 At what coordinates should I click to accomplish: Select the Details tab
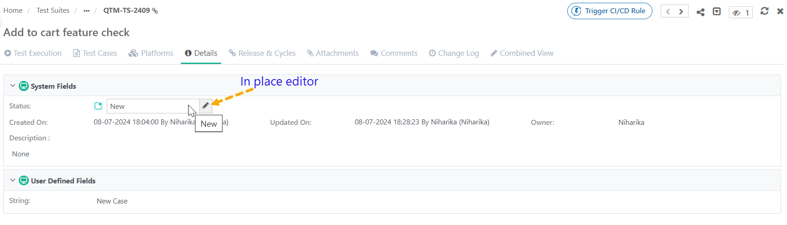click(x=201, y=53)
